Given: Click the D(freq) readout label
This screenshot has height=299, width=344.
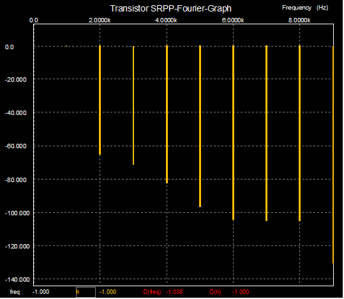Looking at the screenshot, I should tap(152, 292).
